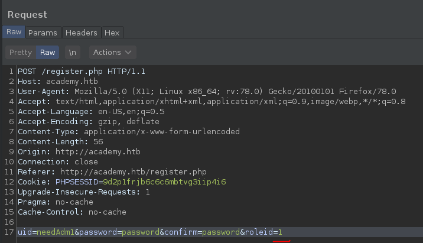Image resolution: width=423 pixels, height=243 pixels.
Task: Select the top Raw request tab
Action: (x=14, y=33)
